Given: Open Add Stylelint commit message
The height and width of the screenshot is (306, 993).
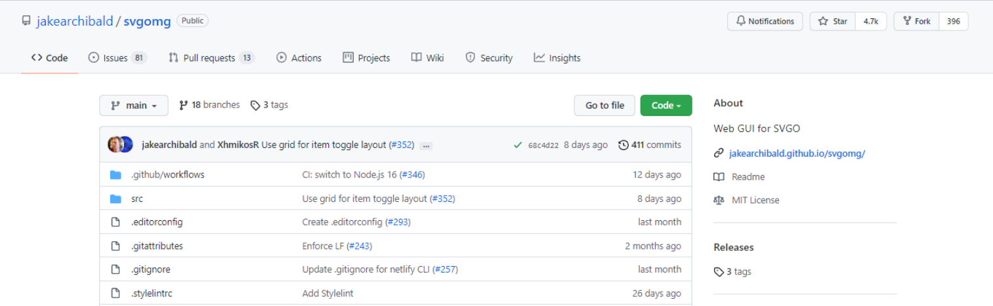Looking at the screenshot, I should 327,293.
